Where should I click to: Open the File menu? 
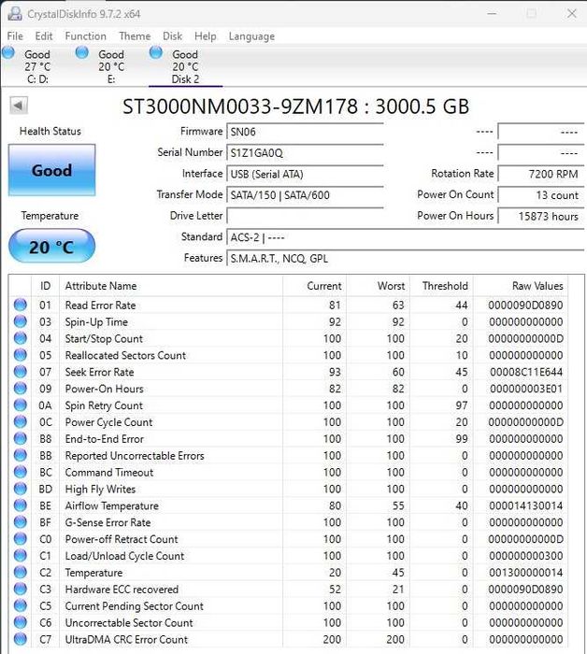point(15,36)
